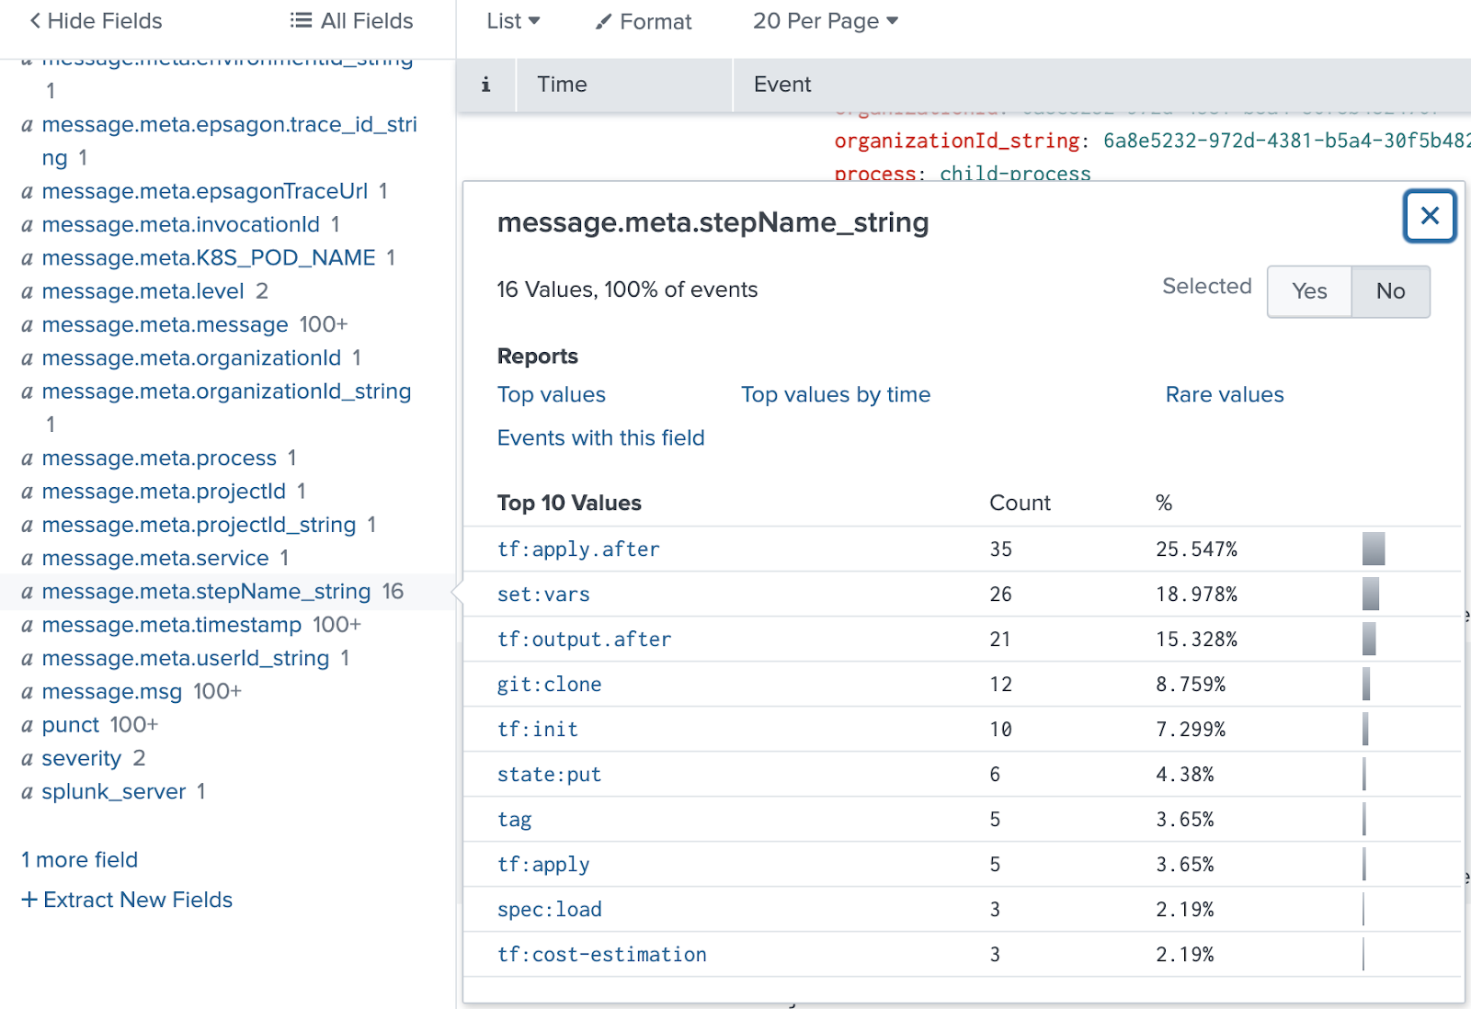
Task: Set Selected to No
Action: point(1390,291)
